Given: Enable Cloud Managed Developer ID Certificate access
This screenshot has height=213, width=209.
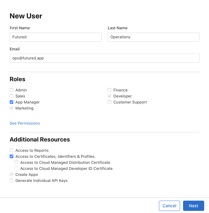Looking at the screenshot, I should (x=16, y=168).
